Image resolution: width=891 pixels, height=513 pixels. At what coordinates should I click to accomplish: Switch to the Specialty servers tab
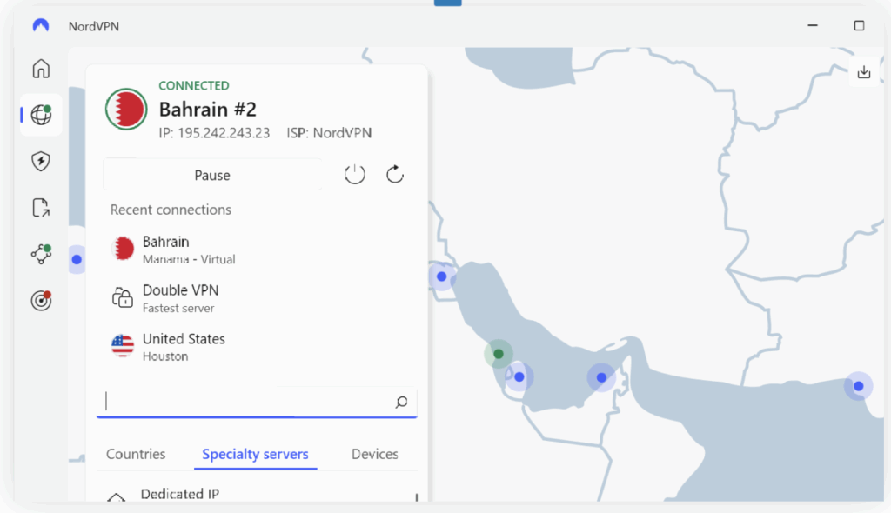click(255, 454)
